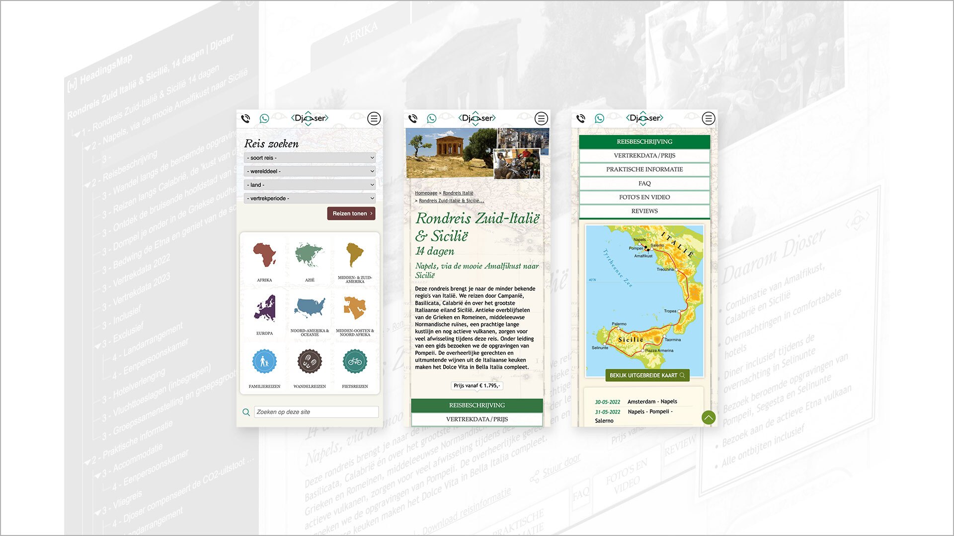Screen dimensions: 954x536
Task: Click the Djoser logo on the left screen
Action: tap(310, 118)
